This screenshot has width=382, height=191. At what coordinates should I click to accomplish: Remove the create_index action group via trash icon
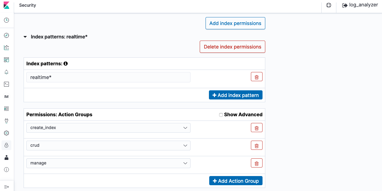coord(256,128)
